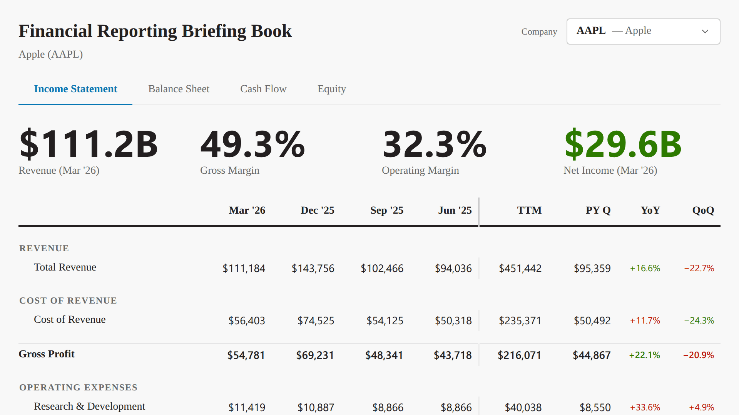Click Research & Development Mar '26 value $11,419
Screen dimensions: 739x415
247,407
